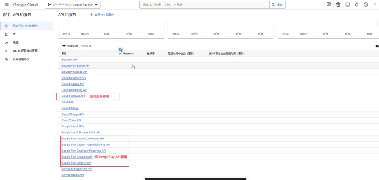Open the Service Usage API link
This screenshot has height=180, width=379.
(73, 175)
